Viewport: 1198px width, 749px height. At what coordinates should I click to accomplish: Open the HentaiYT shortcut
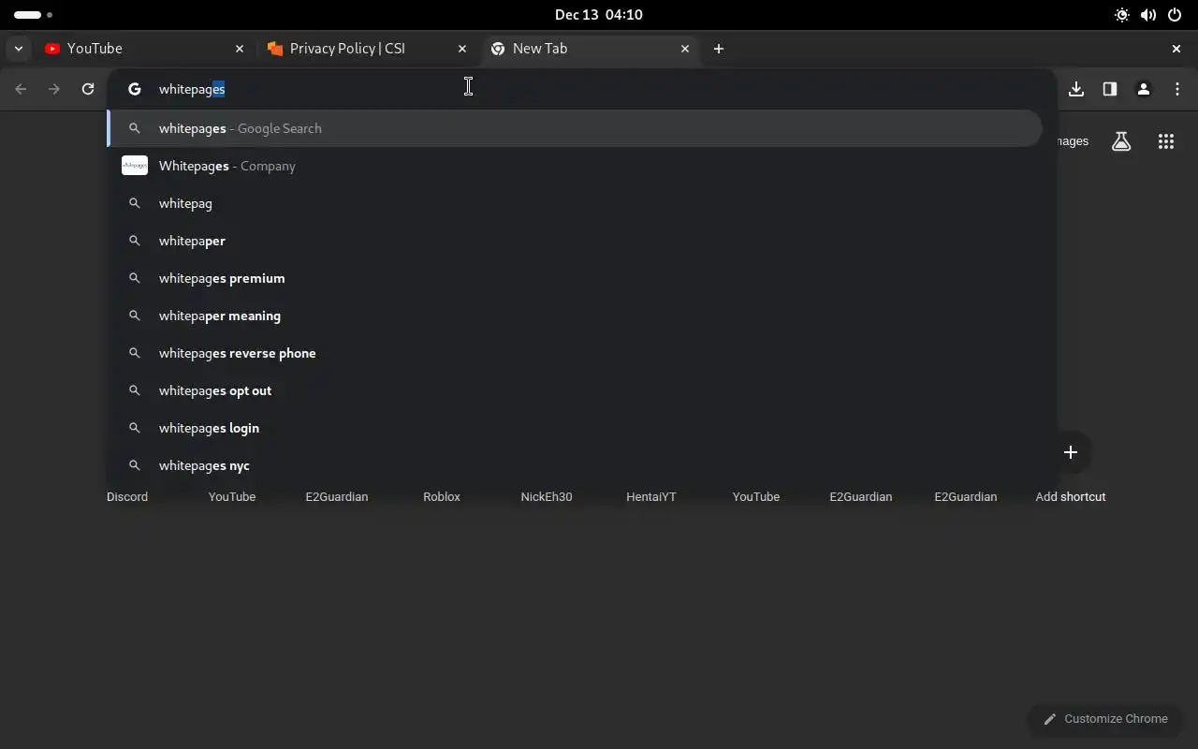[x=651, y=496]
